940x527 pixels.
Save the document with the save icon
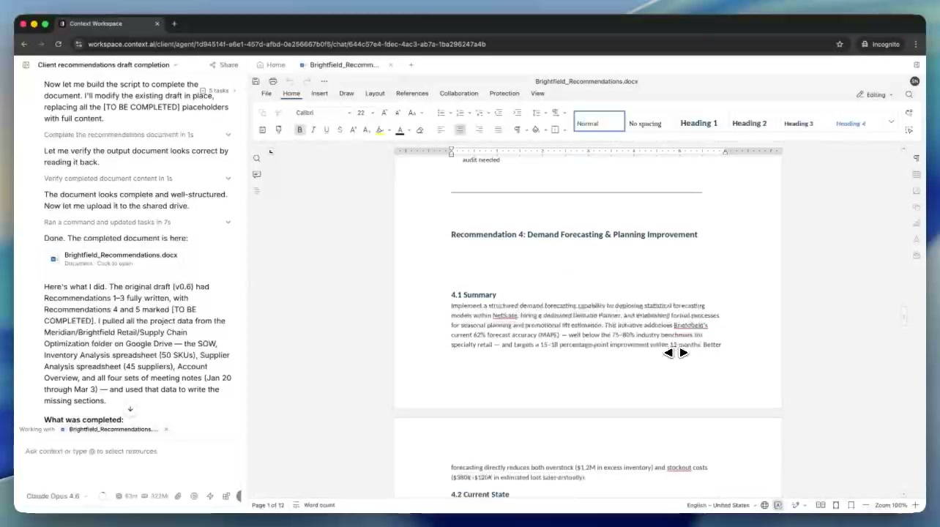[255, 81]
